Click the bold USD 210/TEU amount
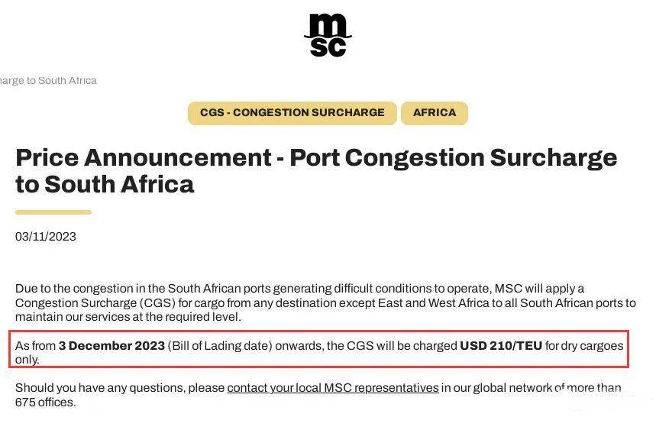 [501, 345]
